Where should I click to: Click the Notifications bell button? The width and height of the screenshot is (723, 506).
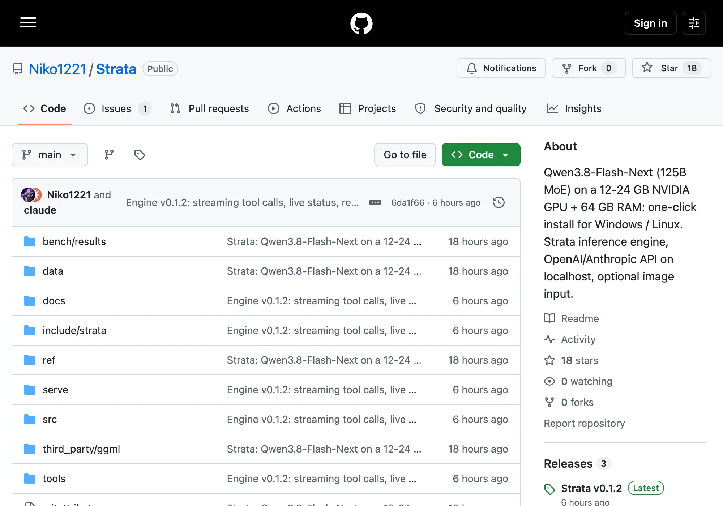click(x=501, y=68)
